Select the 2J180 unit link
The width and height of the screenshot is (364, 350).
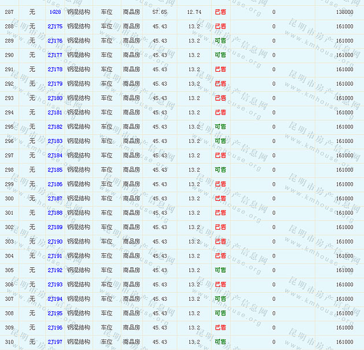tap(55, 98)
